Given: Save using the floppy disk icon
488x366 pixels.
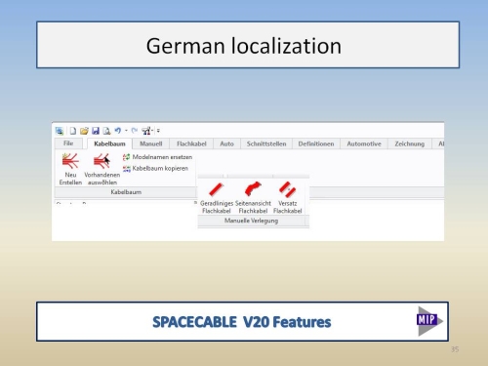Looking at the screenshot, I should [96, 131].
